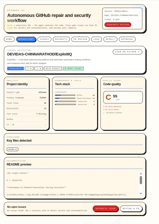Click the Directories row label
The height and width of the screenshot is (224, 159).
pos(13,109)
